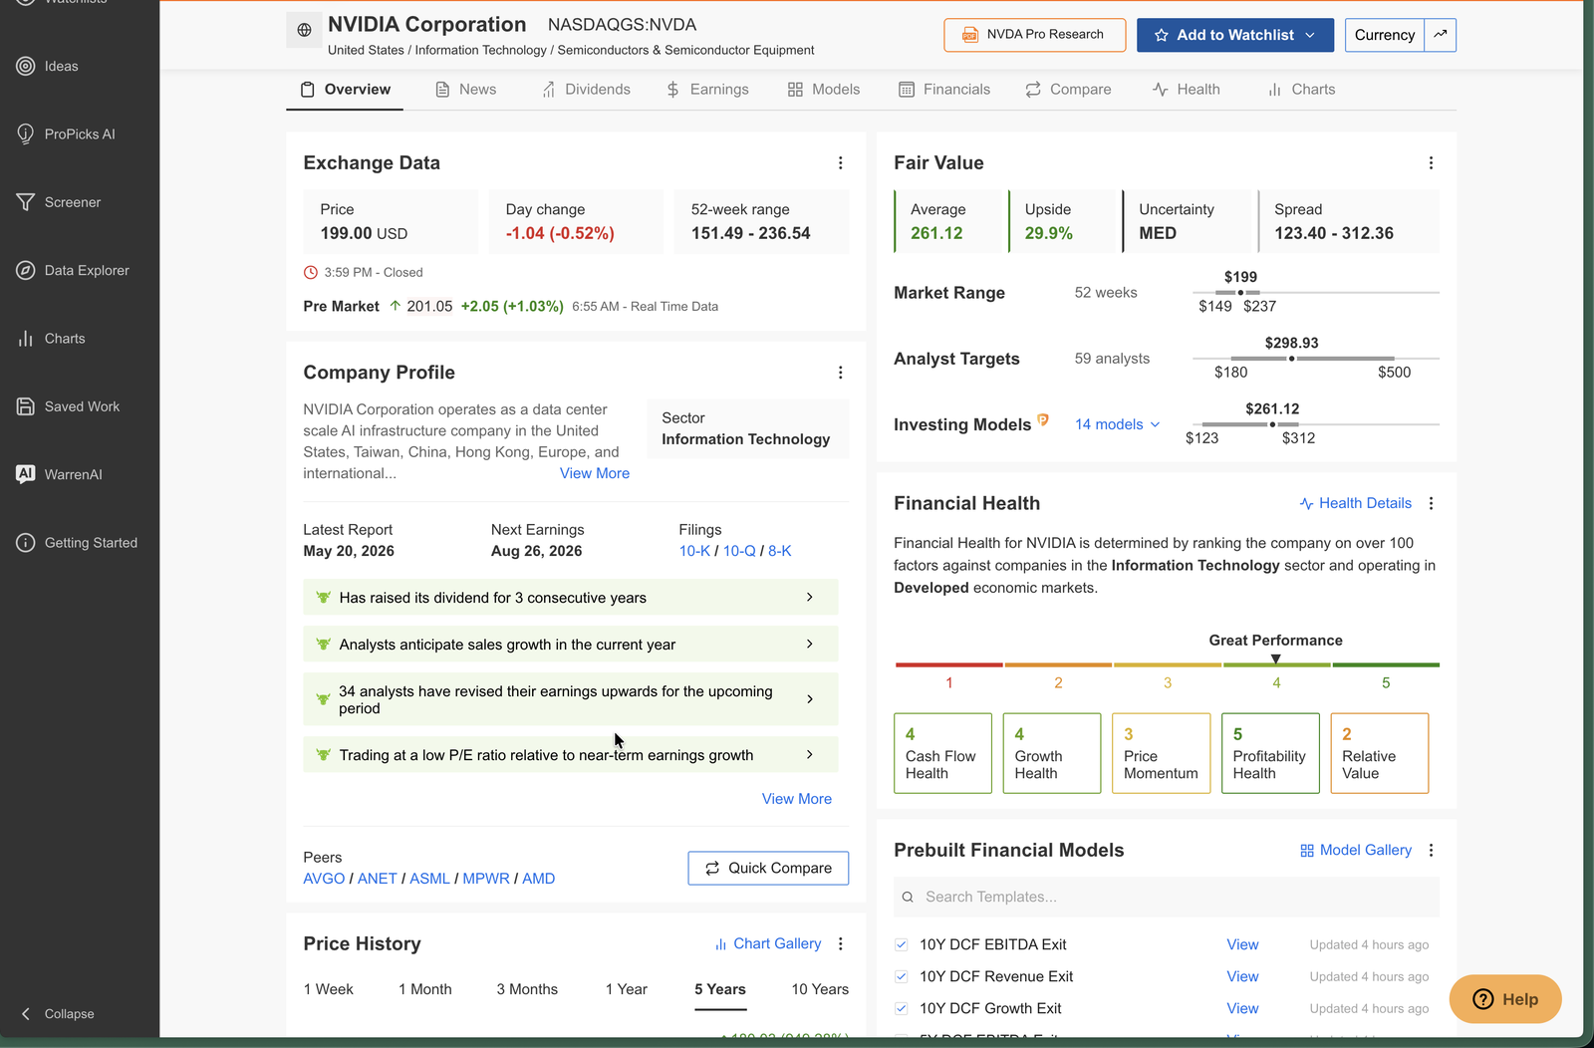Switch to the Charts tab
This screenshot has width=1594, height=1048.
tap(1301, 89)
